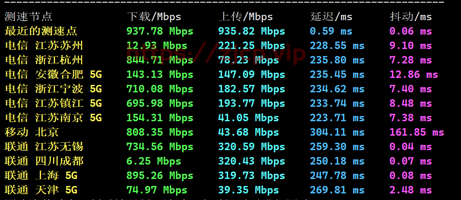Viewport: 461px width, 200px height.
Task: Click jitter value 161.85 ms
Action: pos(417,132)
